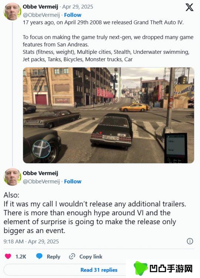View the GTA IV screenshot image
200x278 pixels.
pyautogui.click(x=109, y=115)
